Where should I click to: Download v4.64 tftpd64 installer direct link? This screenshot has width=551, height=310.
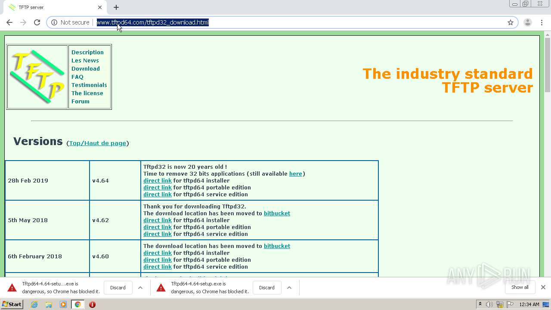(158, 180)
